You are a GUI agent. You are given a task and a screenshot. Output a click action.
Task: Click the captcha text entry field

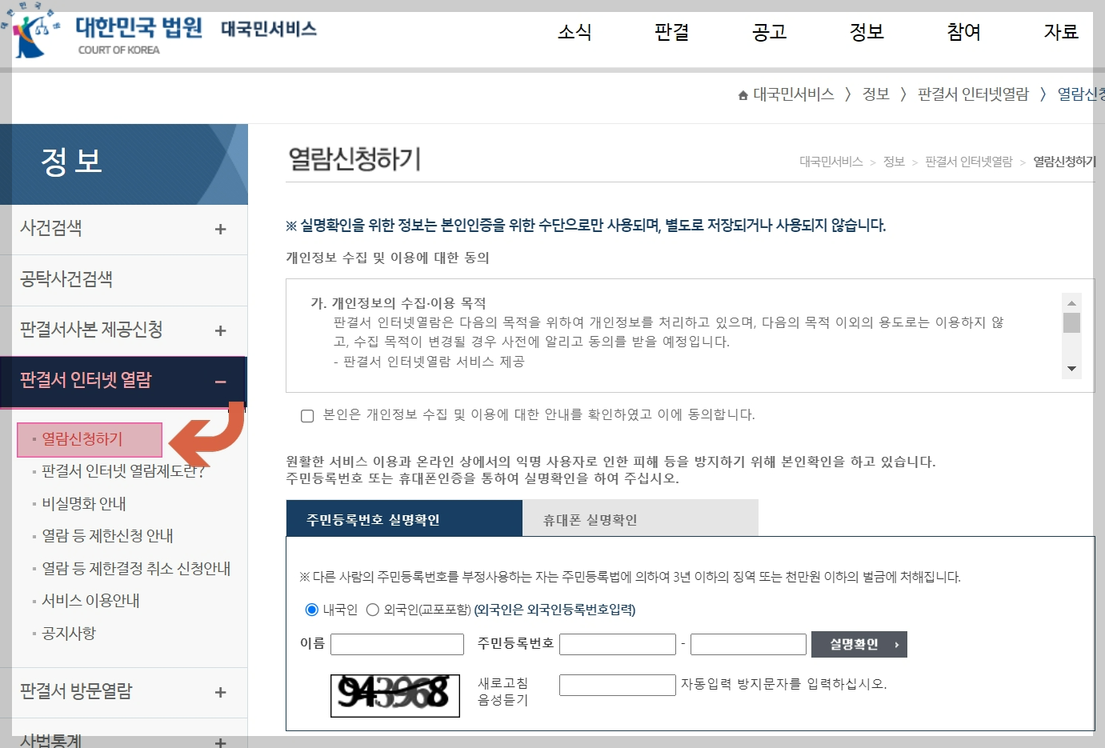pos(617,684)
